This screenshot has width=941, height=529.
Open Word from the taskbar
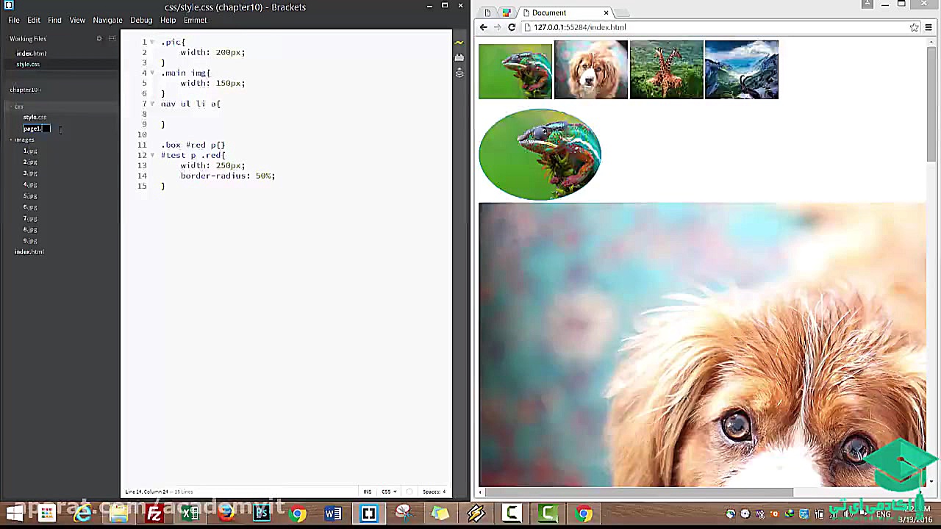click(x=333, y=513)
